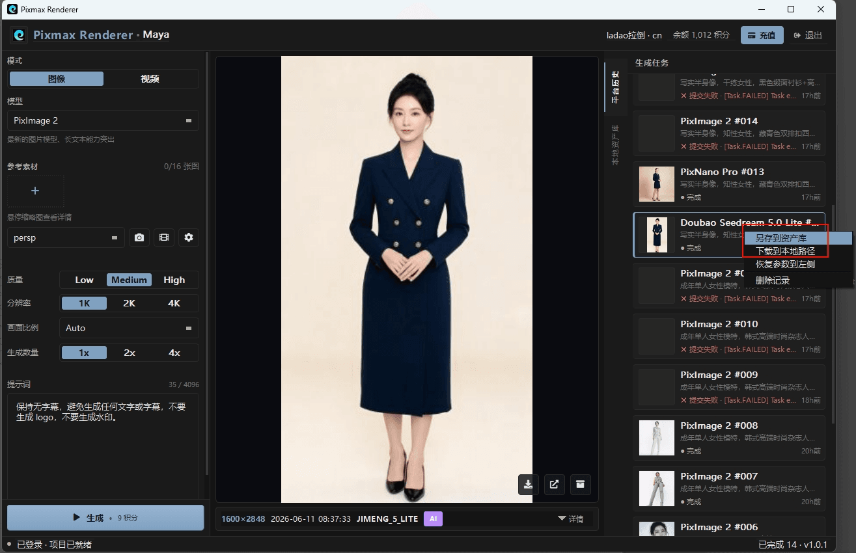Expand the 详情 details disclosure

[571, 519]
